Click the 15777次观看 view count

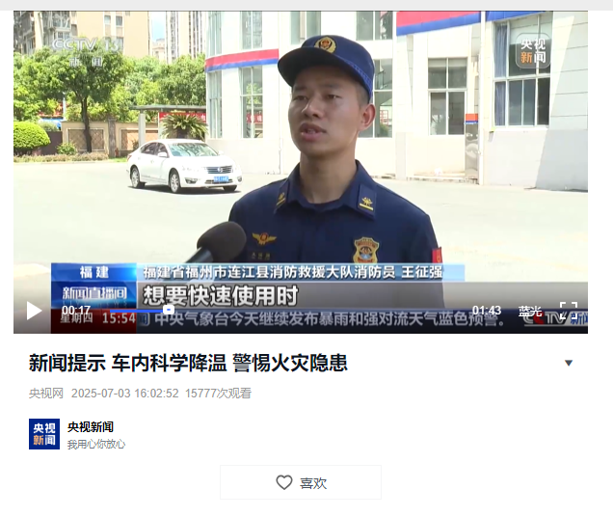click(x=218, y=393)
